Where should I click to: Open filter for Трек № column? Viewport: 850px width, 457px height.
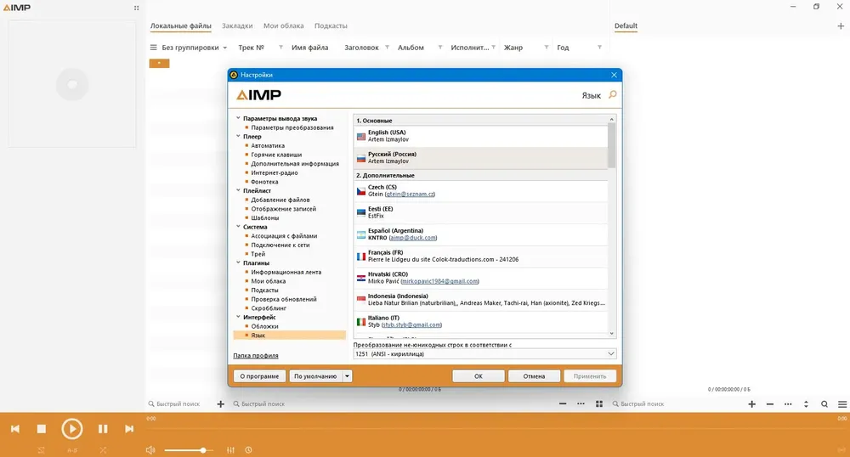tap(280, 48)
